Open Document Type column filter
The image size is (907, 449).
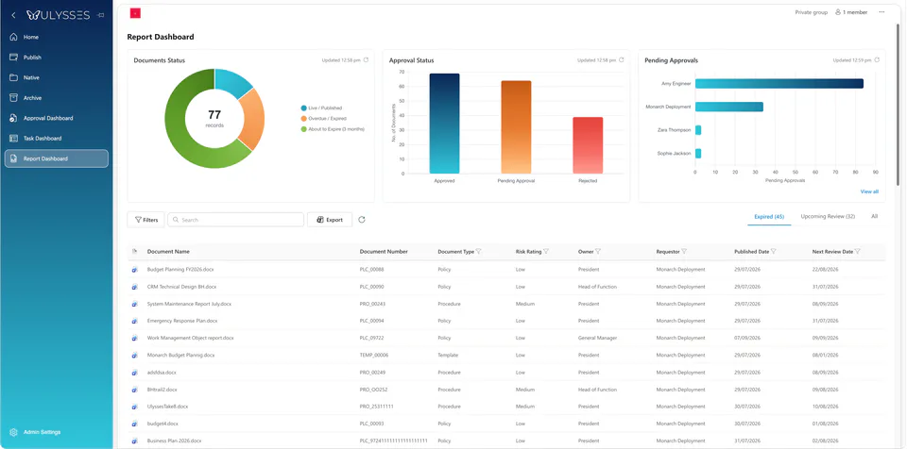point(479,251)
